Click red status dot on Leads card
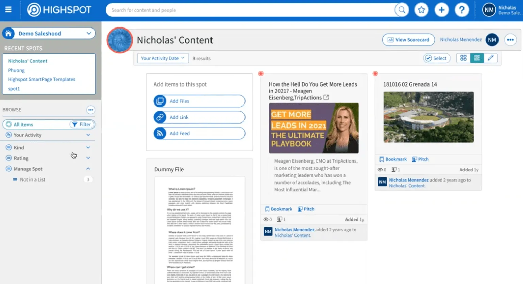 point(261,73)
